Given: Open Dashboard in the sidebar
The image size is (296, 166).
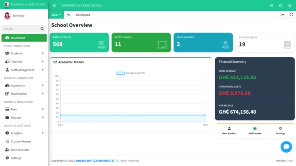Looking at the screenshot, I should click(x=24, y=38).
